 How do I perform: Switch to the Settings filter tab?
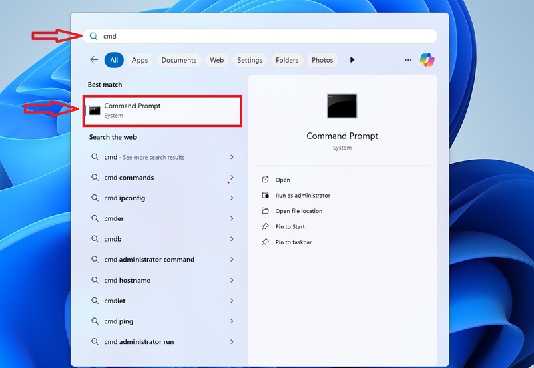(250, 60)
